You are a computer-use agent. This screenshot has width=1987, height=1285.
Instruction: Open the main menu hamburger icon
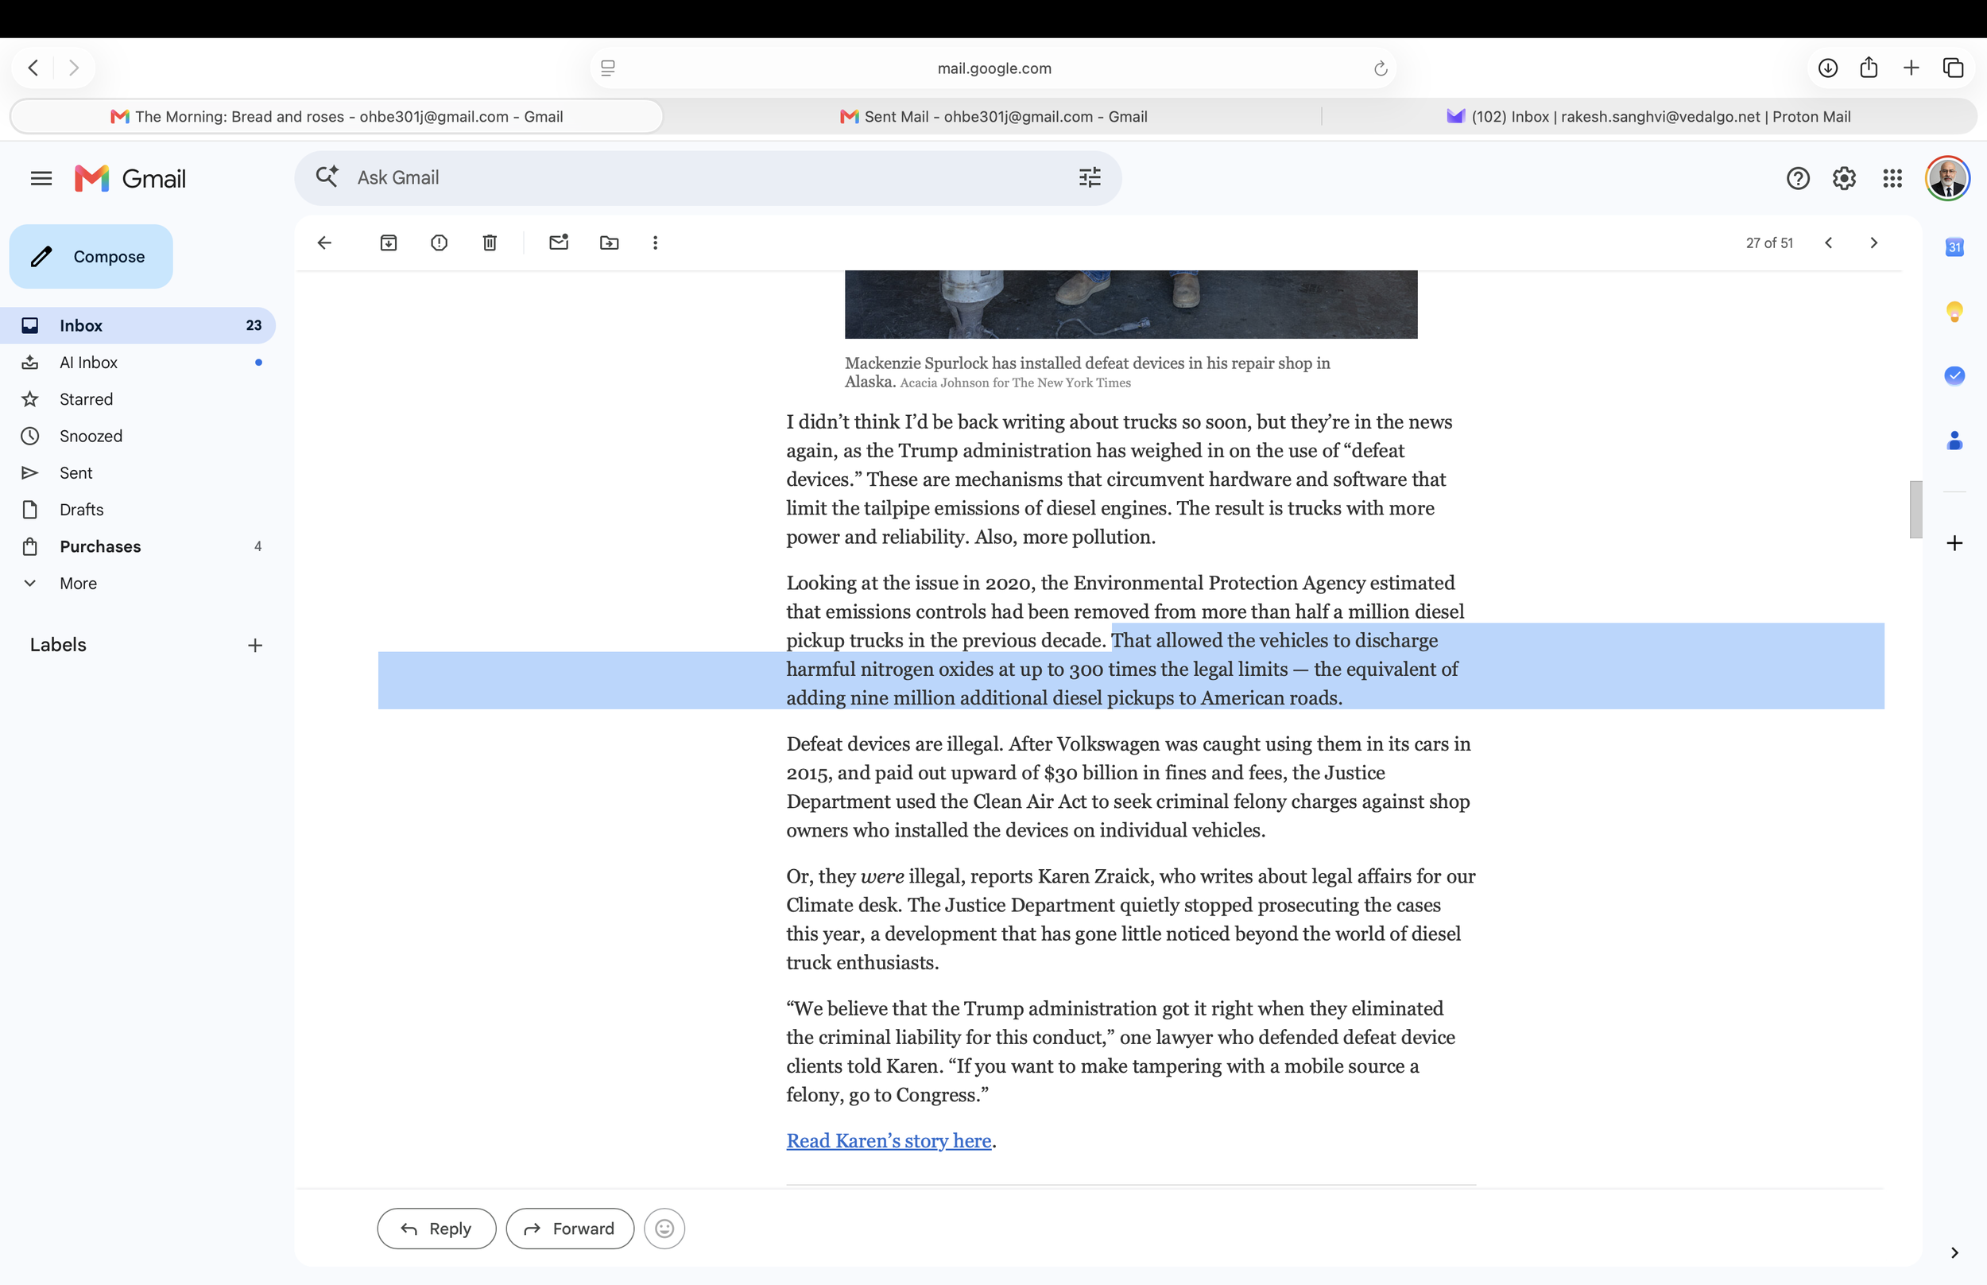41,178
